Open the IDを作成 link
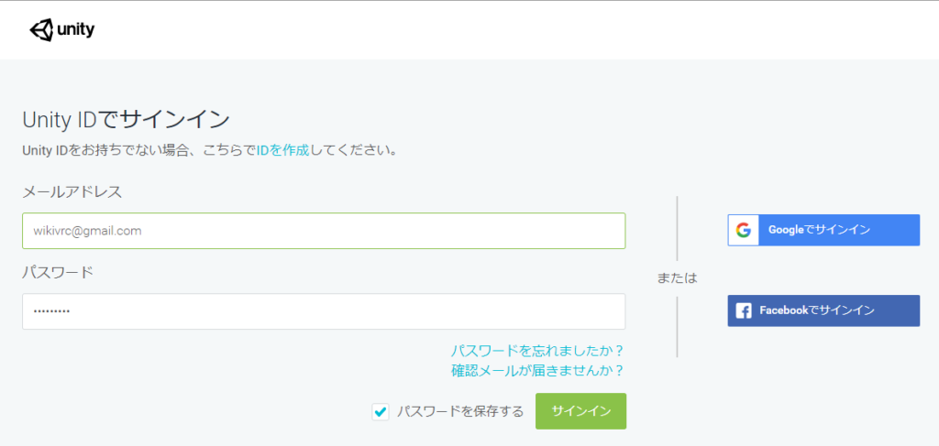939x446 pixels. click(282, 149)
